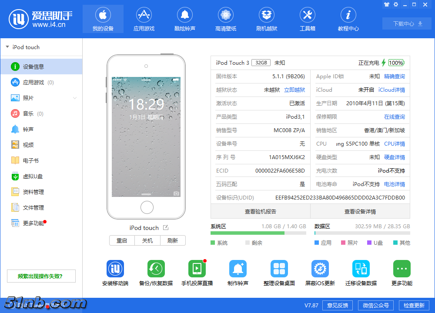Select 音乐 in the sidebar
The image size is (435, 313).
pos(28,113)
